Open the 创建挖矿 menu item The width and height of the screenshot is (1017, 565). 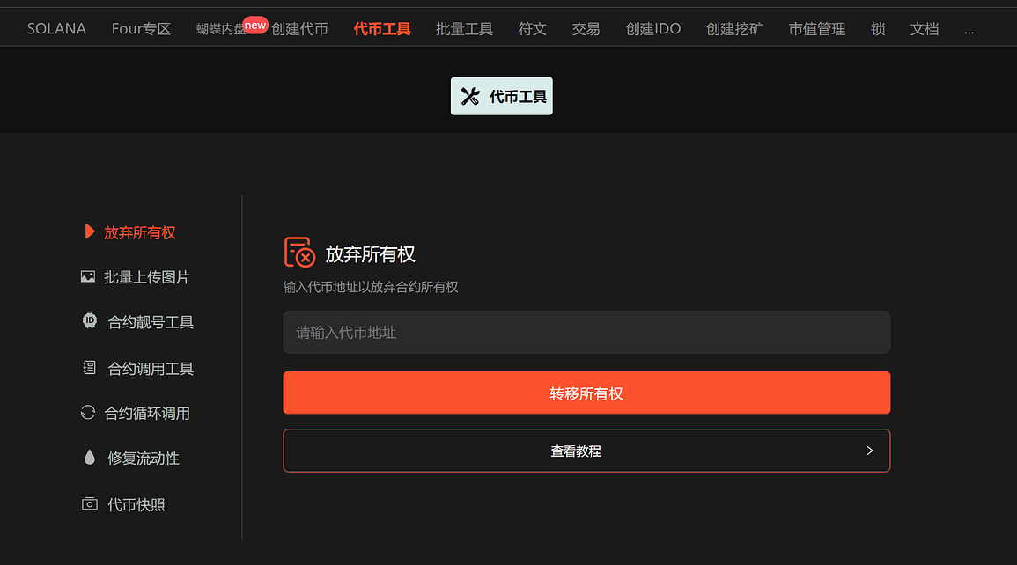click(735, 28)
